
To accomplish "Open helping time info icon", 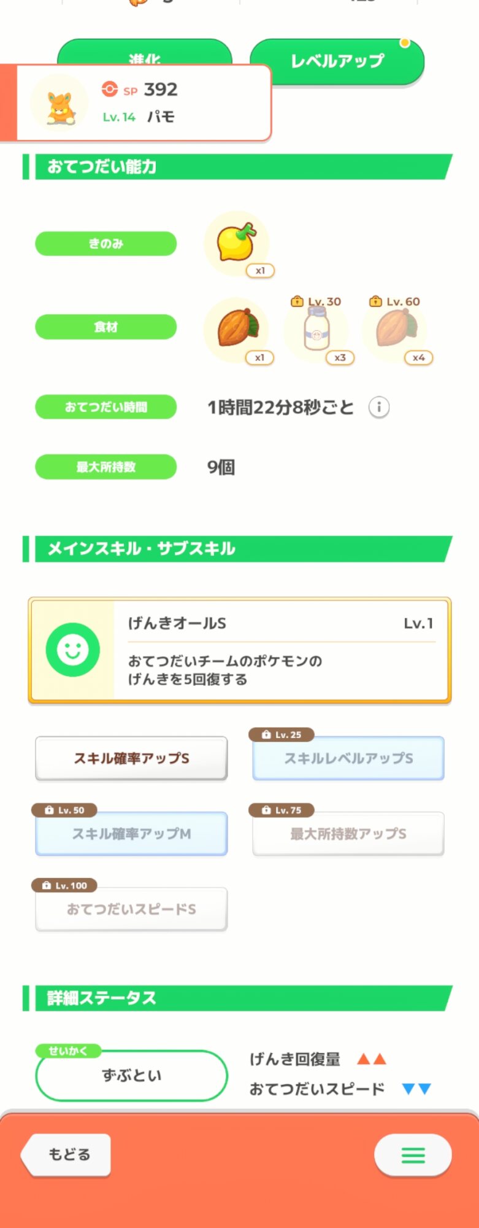I will [x=379, y=407].
